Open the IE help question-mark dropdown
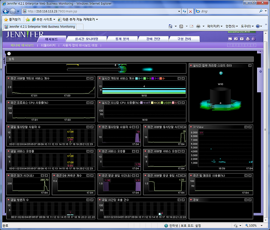 click(259, 26)
